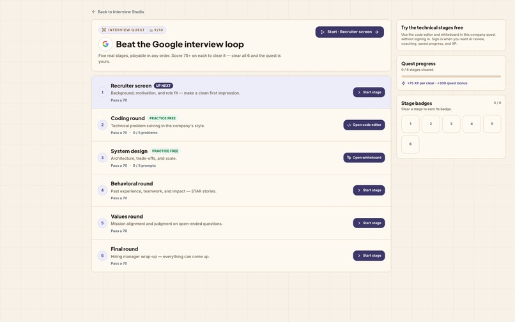Viewport: 515px width, 322px height.
Task: Click PRACTICE FREE tag on Coding round
Action: [162, 118]
